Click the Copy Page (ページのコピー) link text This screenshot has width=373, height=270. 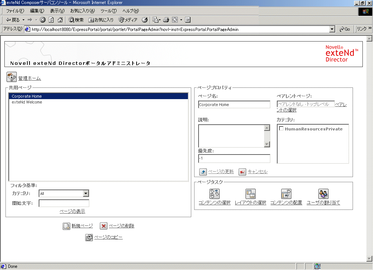point(108,237)
